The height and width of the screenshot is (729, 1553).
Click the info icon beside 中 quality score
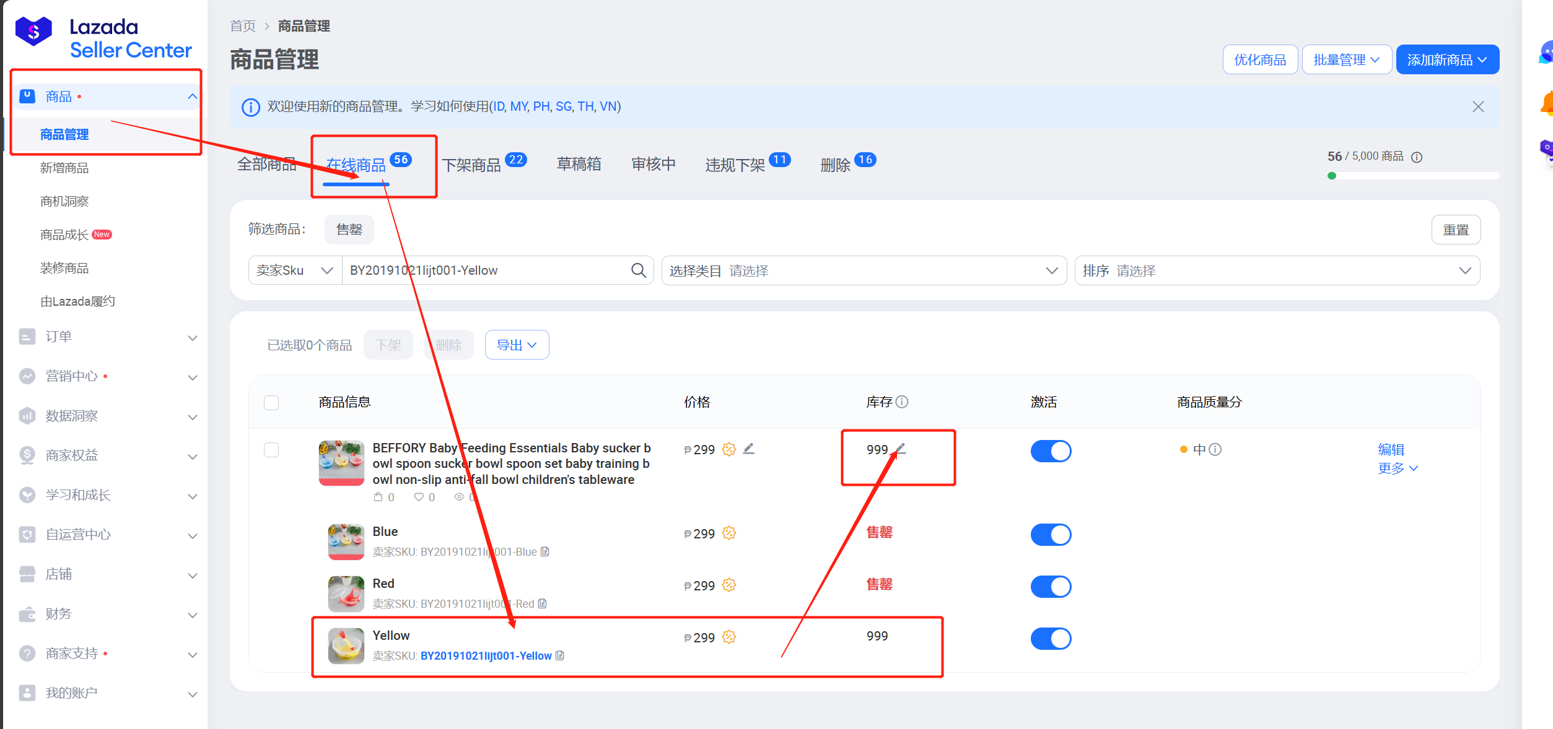1215,449
